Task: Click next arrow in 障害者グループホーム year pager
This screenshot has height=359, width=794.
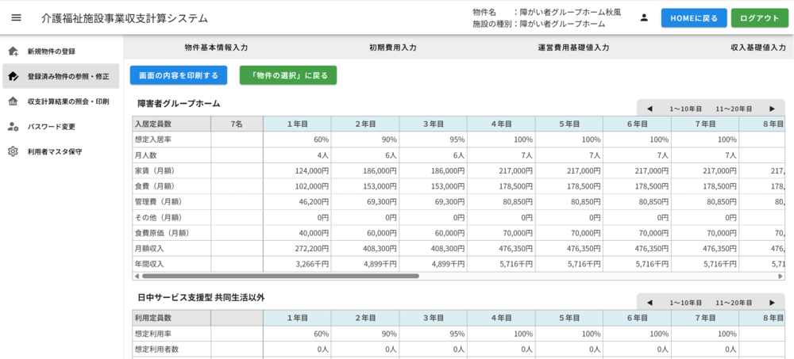Action: point(773,109)
